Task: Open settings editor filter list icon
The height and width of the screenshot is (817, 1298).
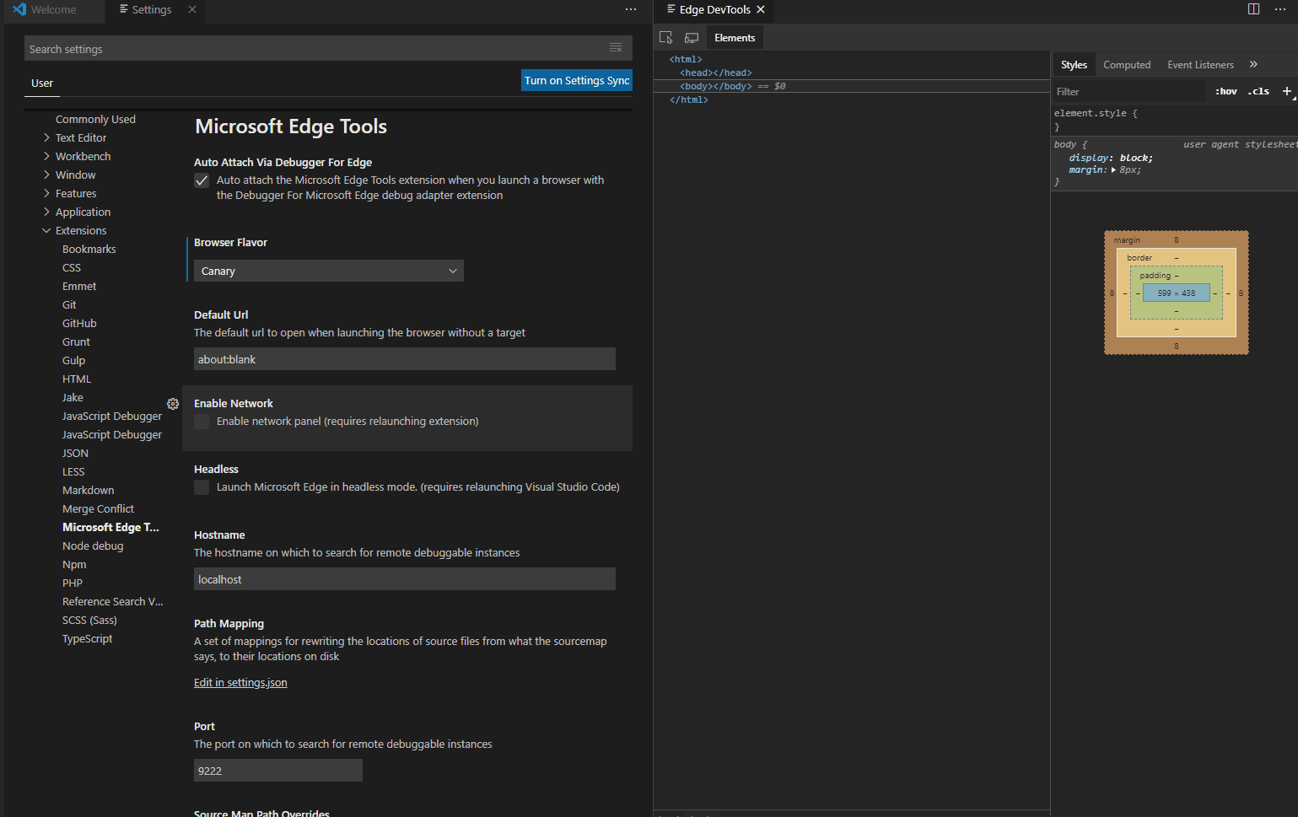Action: coord(616,48)
